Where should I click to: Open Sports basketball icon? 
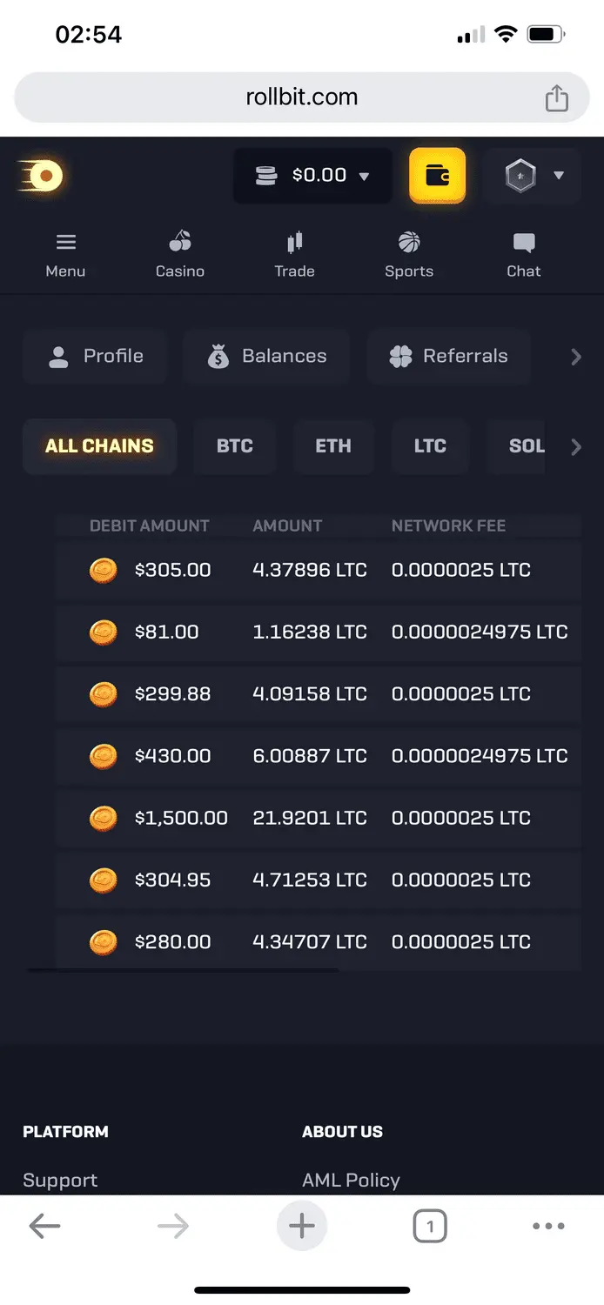[x=409, y=242]
